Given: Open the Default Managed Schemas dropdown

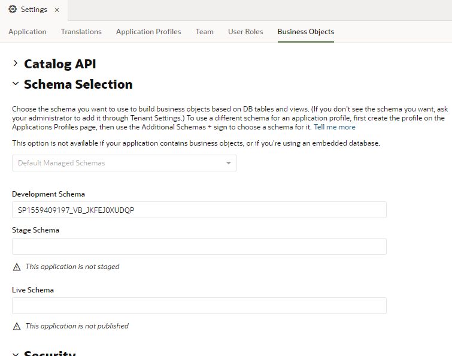Looking at the screenshot, I should coord(125,163).
